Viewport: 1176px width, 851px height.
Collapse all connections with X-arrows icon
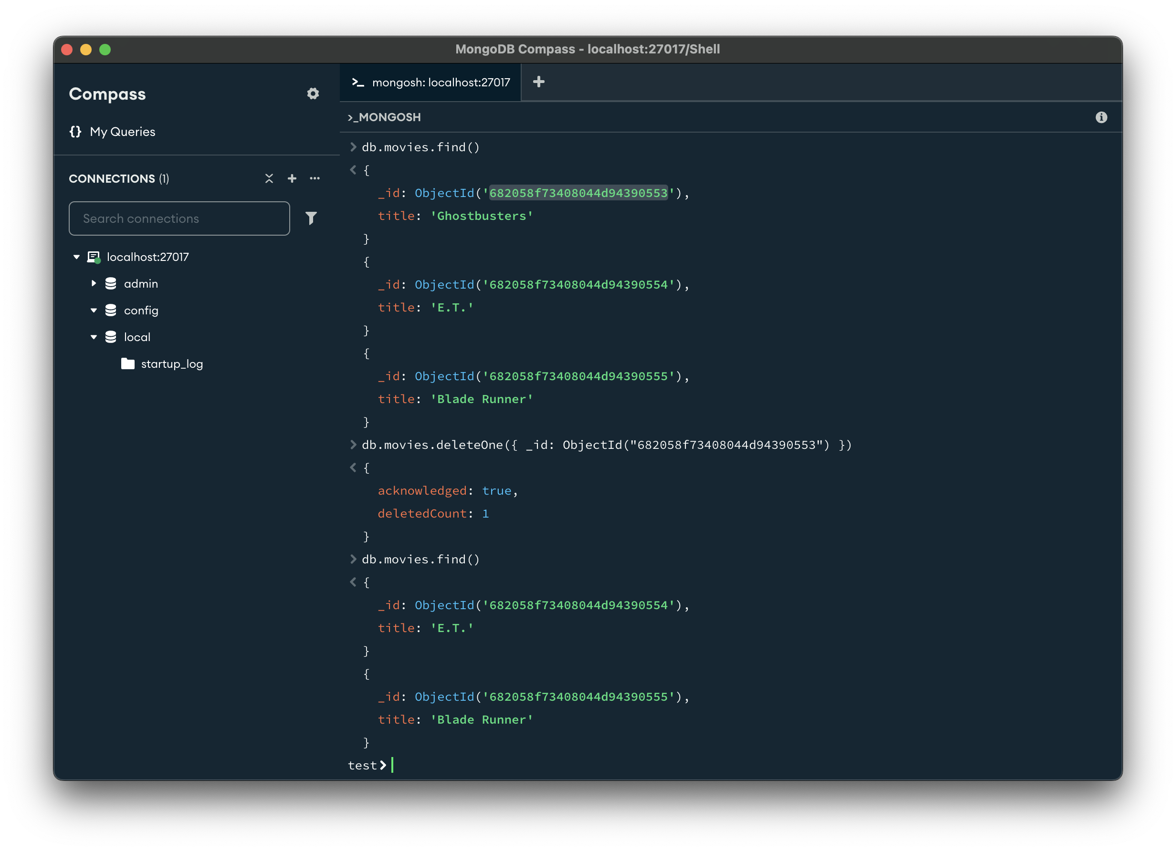tap(269, 179)
